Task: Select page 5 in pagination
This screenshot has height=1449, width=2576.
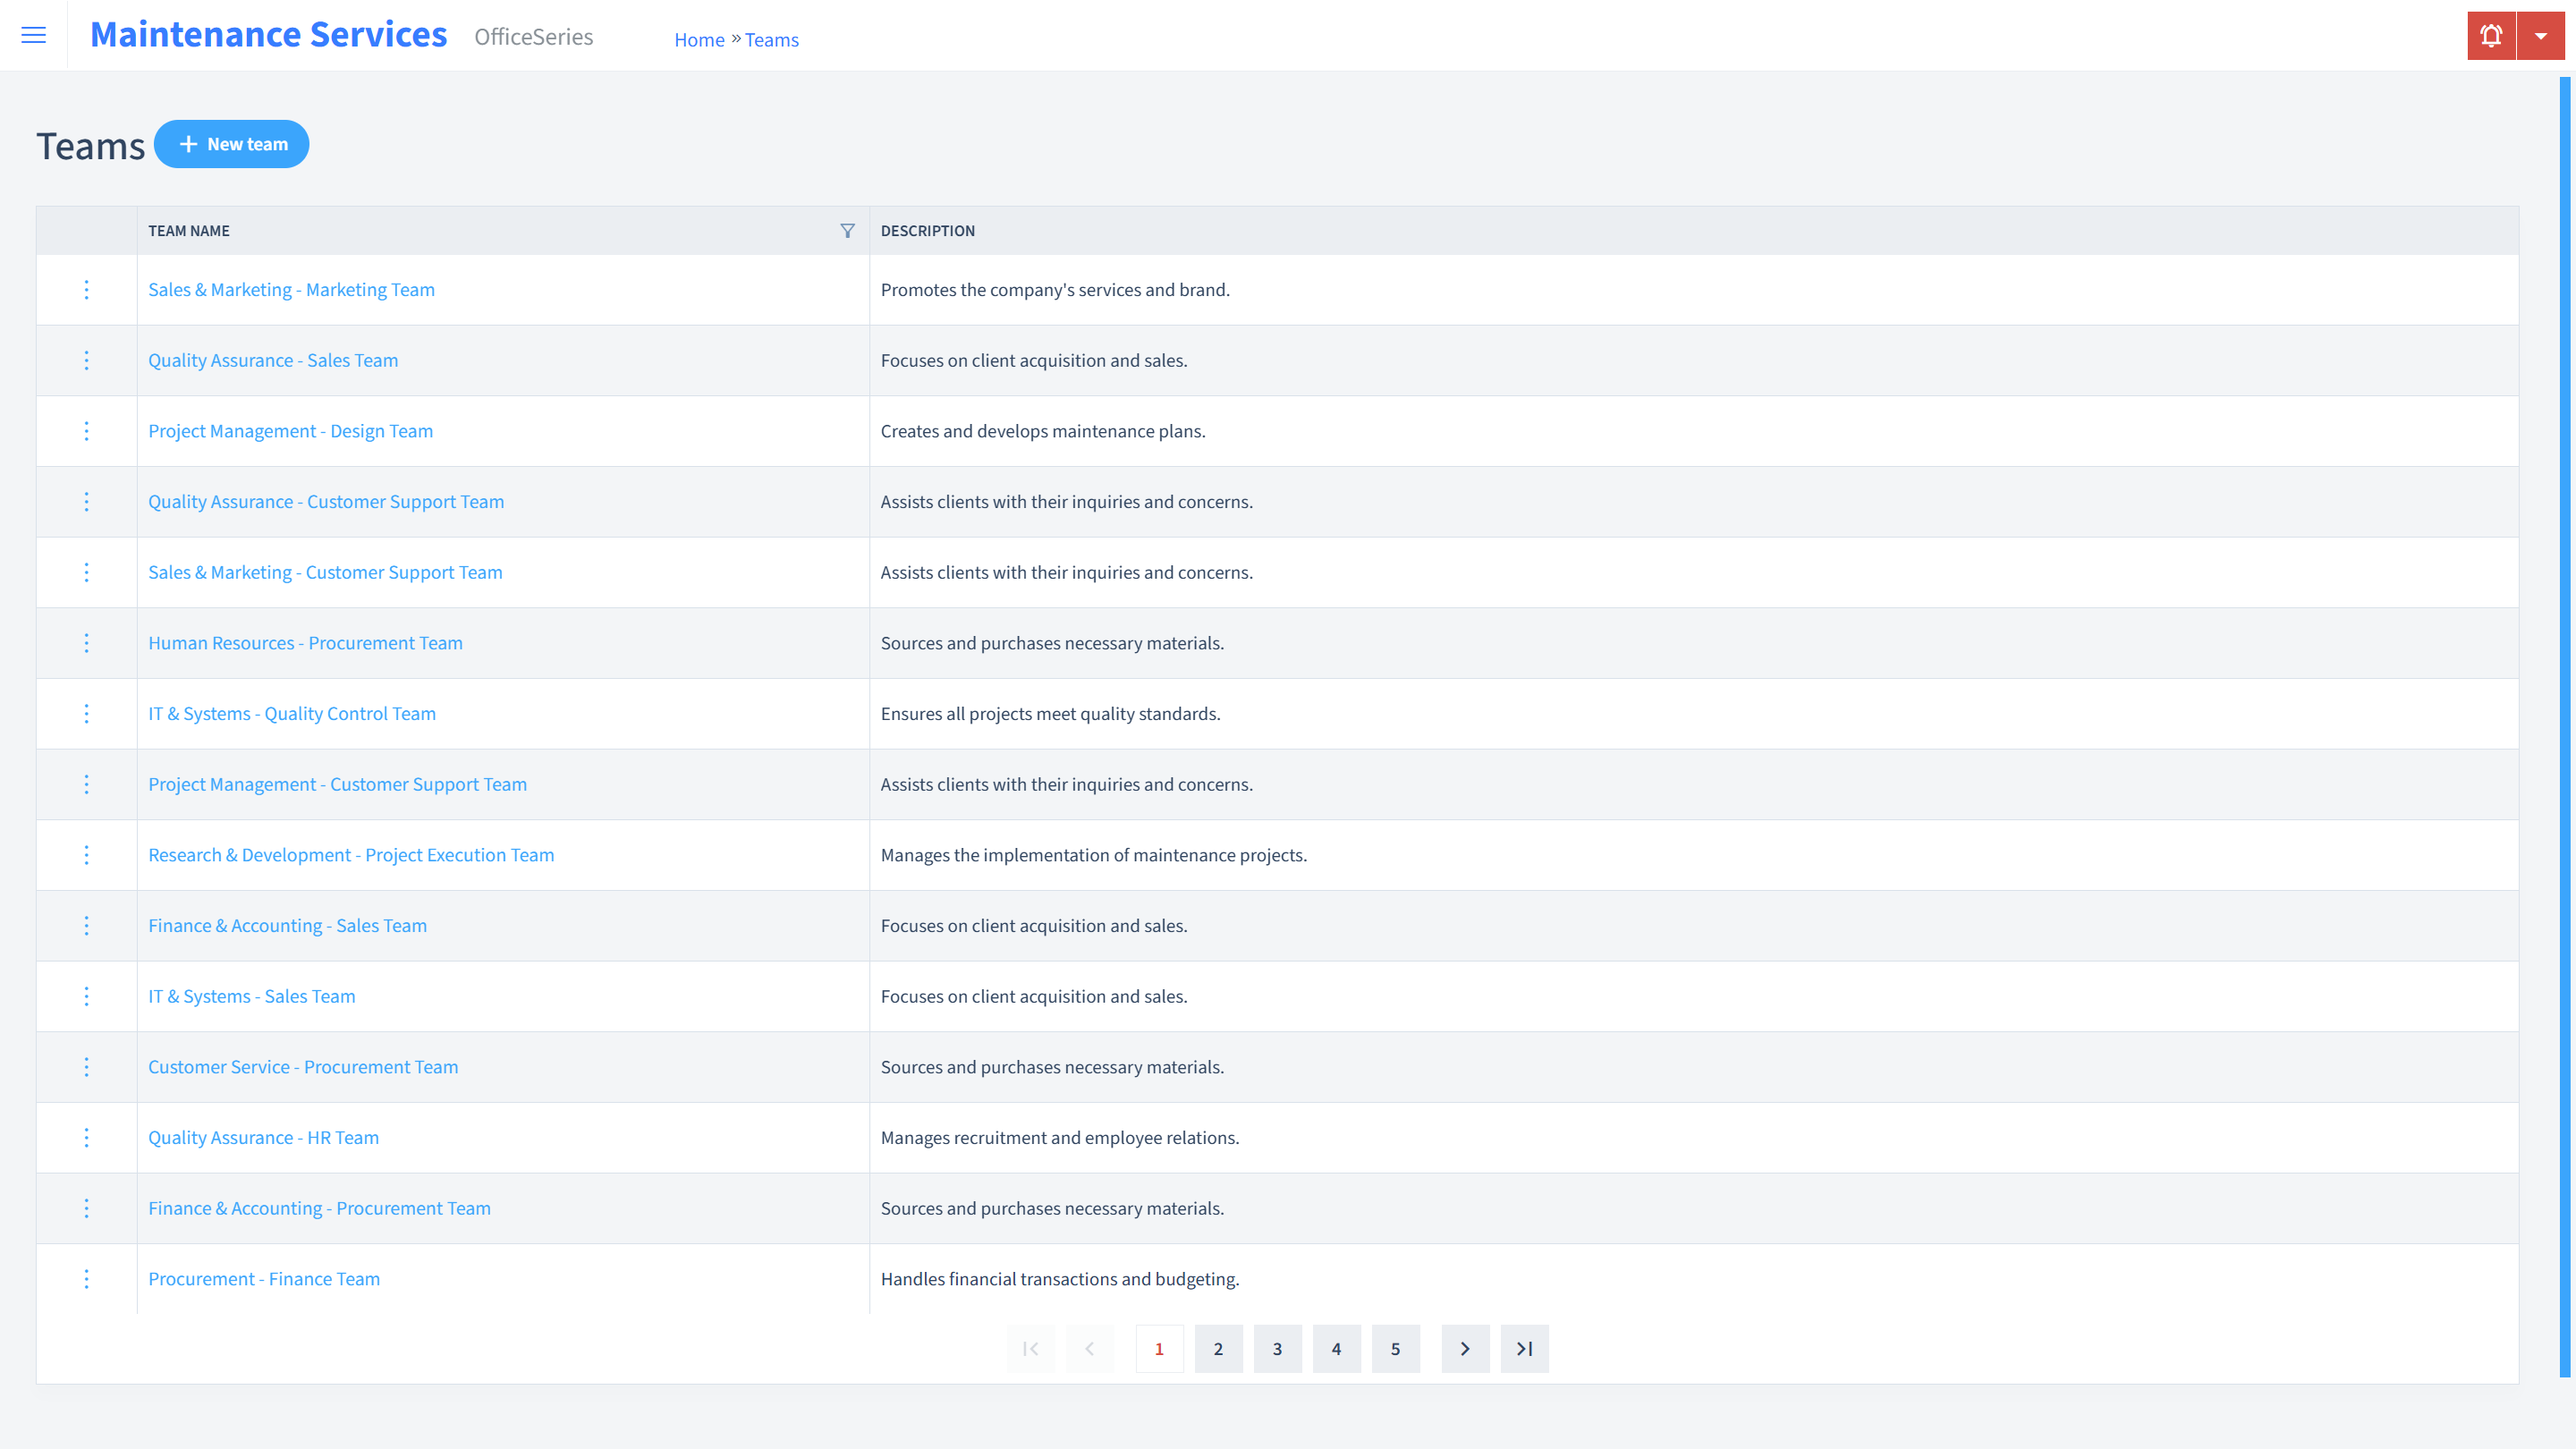Action: [1396, 1348]
